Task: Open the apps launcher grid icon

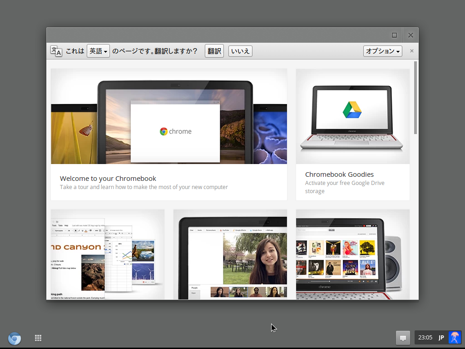Action: (x=38, y=338)
